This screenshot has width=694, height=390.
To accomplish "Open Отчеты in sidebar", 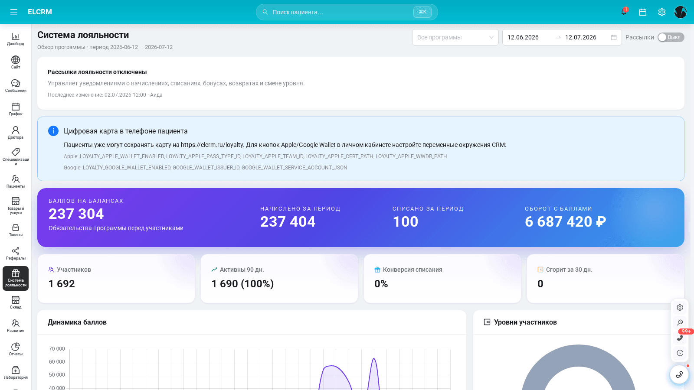I will click(x=16, y=349).
